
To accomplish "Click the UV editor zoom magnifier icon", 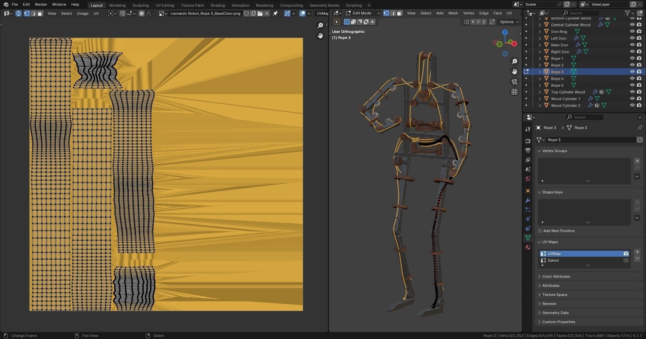I will (x=320, y=26).
